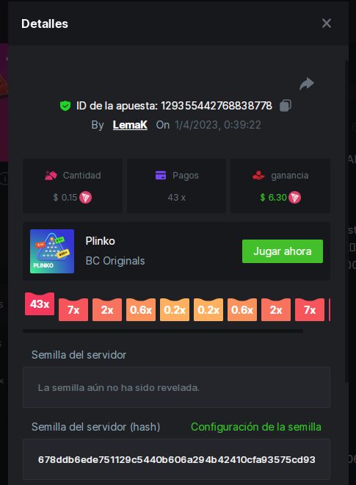356x485 pixels.
Task: Click the Semilla del servidor field
Action: (176, 387)
